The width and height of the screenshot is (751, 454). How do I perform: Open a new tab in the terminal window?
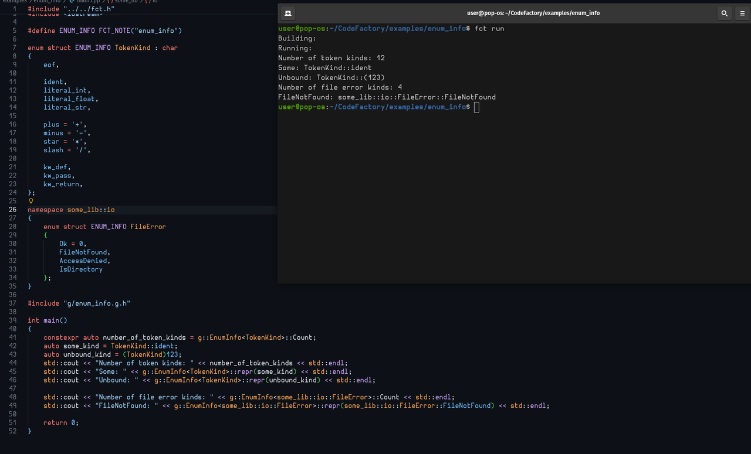(287, 13)
